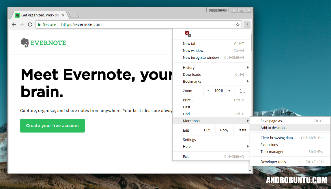Screen dimensions: 331x189
Task: Open the Chrome three-dot menu button
Action: click(247, 24)
